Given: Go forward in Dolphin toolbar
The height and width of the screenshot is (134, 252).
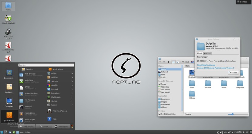Looking at the screenshot, I should coord(164,62).
